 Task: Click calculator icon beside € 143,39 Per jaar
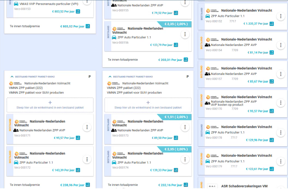[78, 170]
